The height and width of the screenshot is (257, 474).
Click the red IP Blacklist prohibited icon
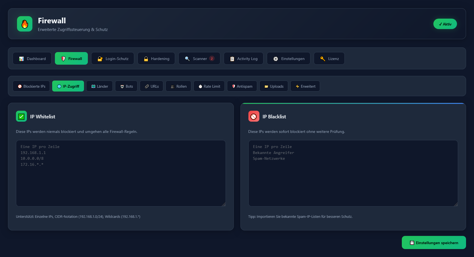coord(254,116)
